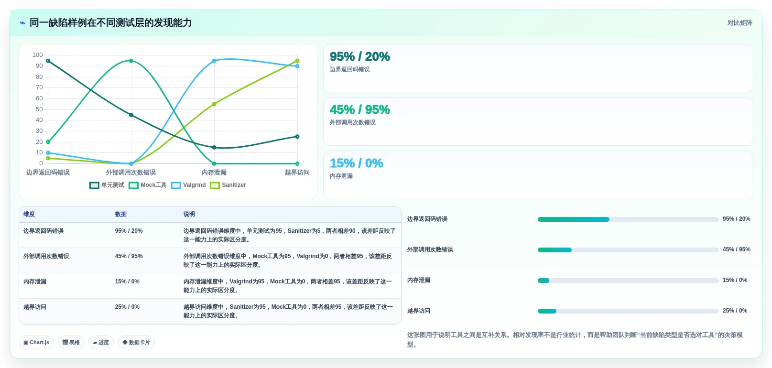This screenshot has width=772, height=368.
Task: Open the 95% / 20% data card
Action: tap(538, 68)
